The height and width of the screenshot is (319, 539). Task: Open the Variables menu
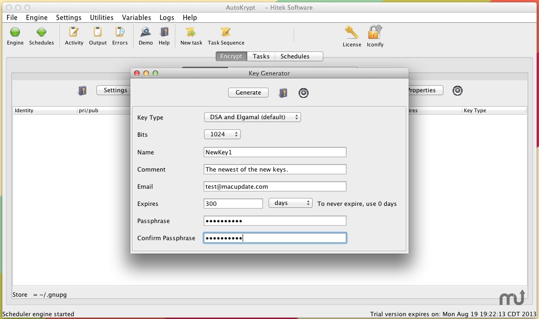(x=136, y=18)
